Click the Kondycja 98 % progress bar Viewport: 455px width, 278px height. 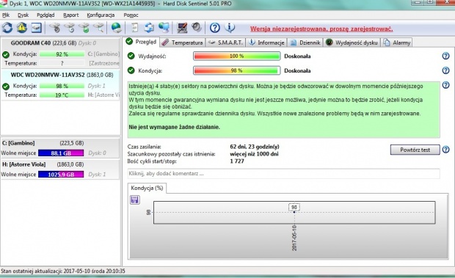pyautogui.click(x=237, y=70)
